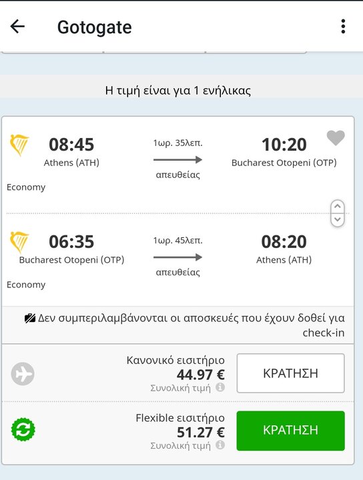Show info for the 51.27 € total price
This screenshot has height=480, width=363.
[x=220, y=445]
